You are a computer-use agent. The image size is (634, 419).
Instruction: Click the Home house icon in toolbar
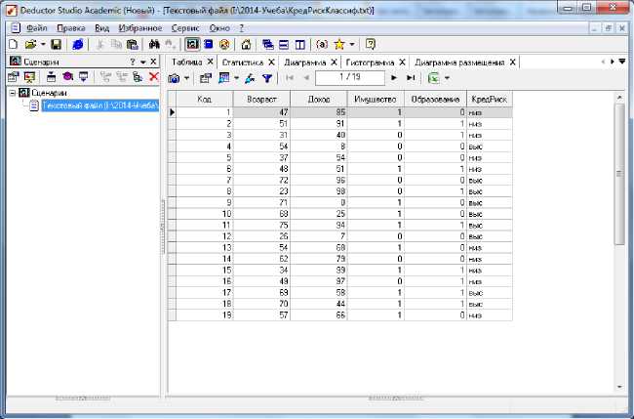tap(246, 44)
